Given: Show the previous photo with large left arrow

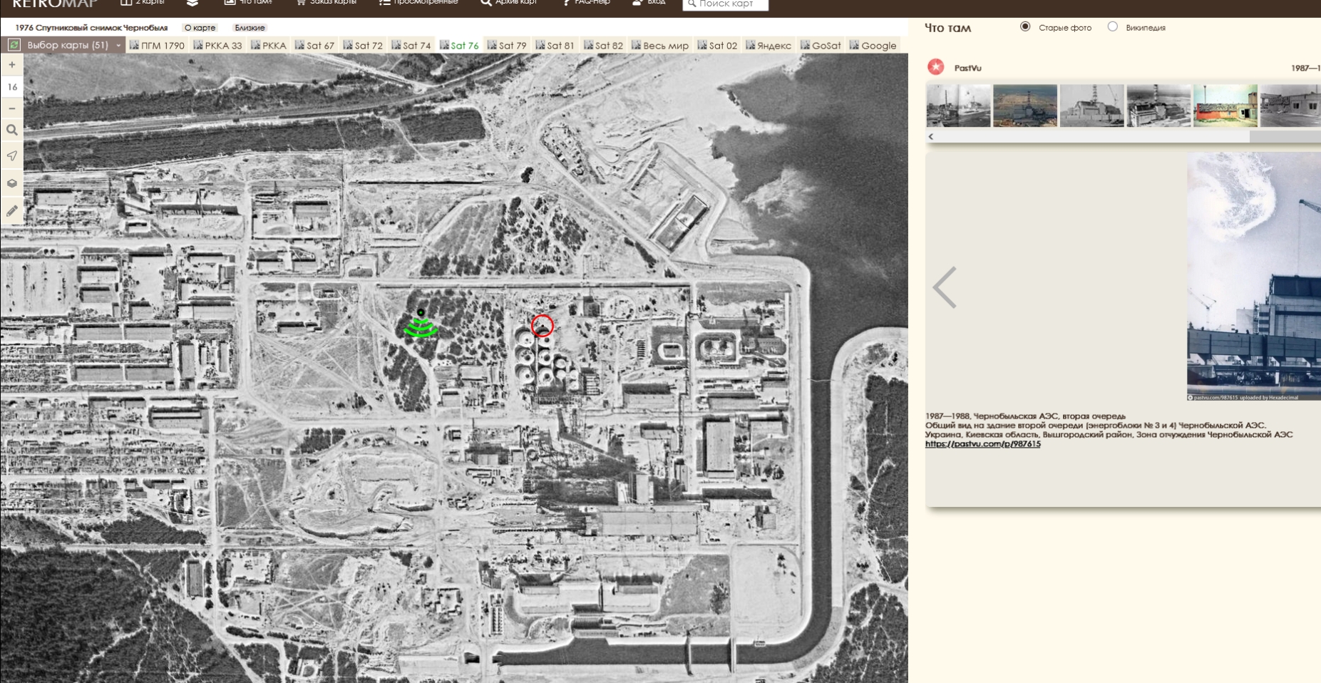Looking at the screenshot, I should click(945, 287).
